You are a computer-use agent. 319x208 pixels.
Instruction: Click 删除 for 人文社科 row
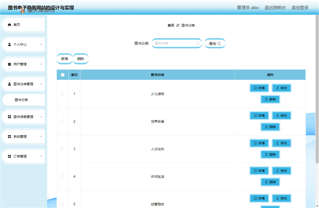pos(271,155)
